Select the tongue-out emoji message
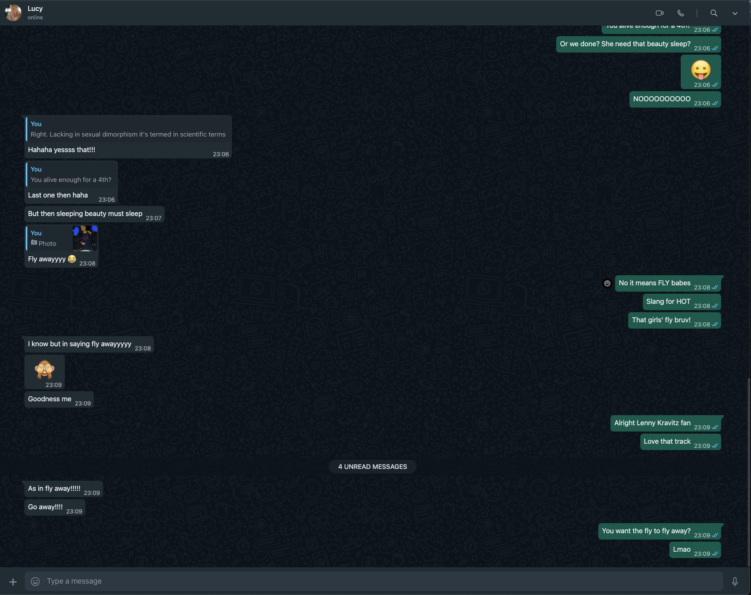 [701, 70]
